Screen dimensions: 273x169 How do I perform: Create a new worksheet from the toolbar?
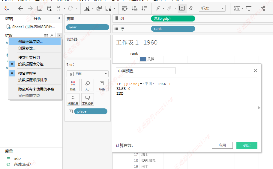tap(87, 8)
